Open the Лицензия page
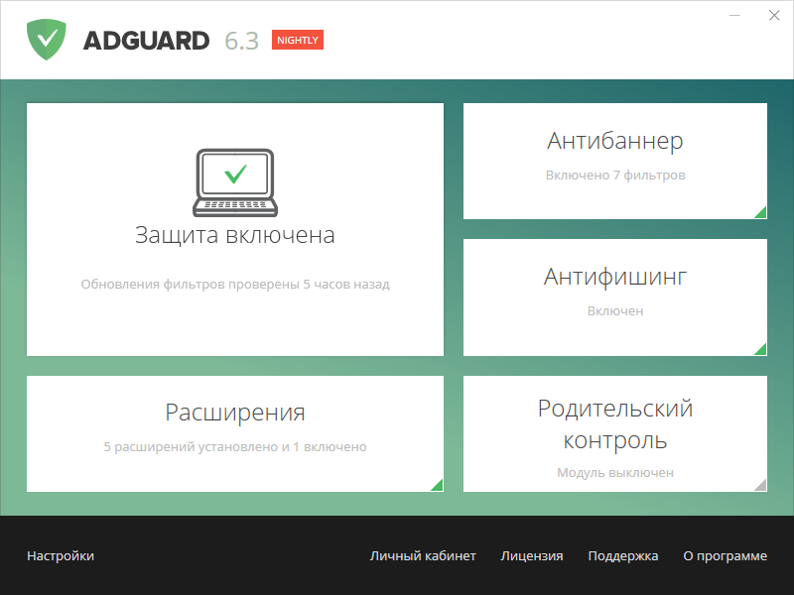794x595 pixels. pyautogui.click(x=532, y=556)
